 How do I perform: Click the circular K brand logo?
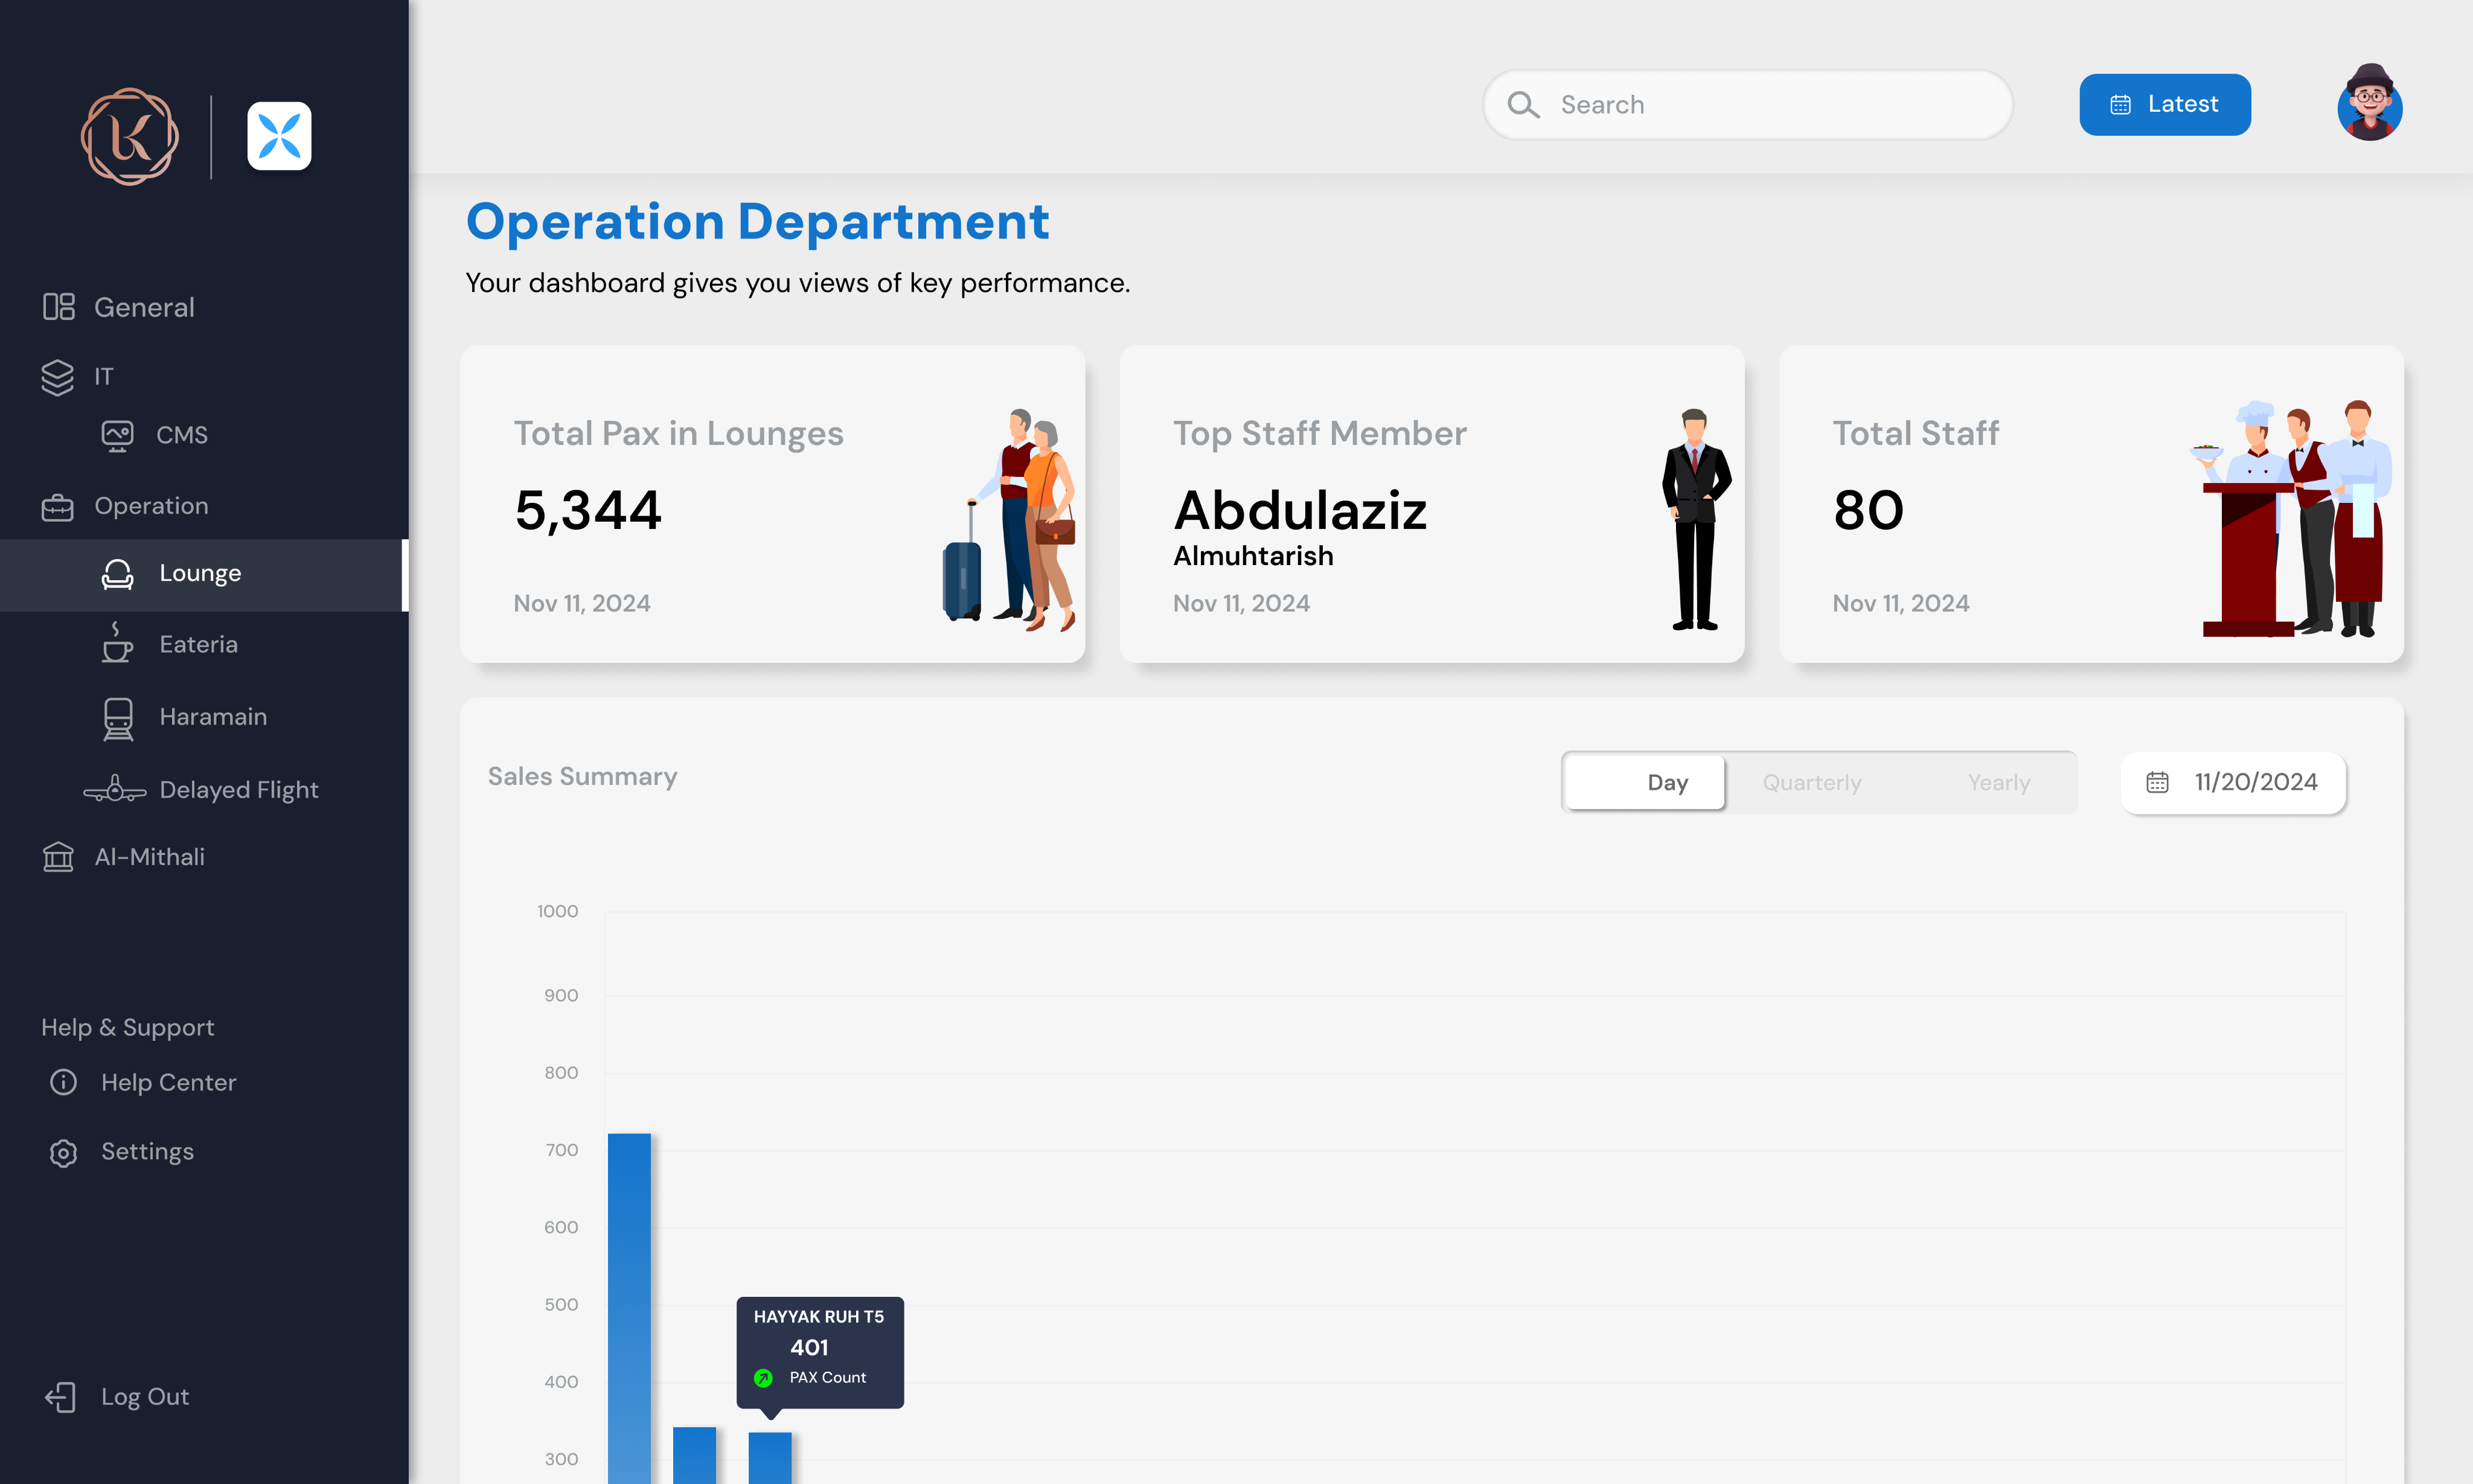click(x=130, y=136)
